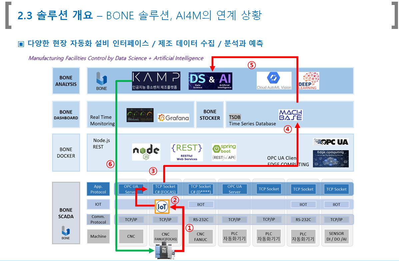The image size is (399, 261).
Task: Select the OPC UA logo
Action: (331, 142)
